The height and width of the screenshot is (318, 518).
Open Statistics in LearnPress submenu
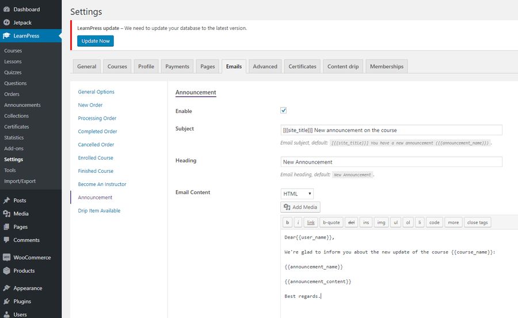14,138
